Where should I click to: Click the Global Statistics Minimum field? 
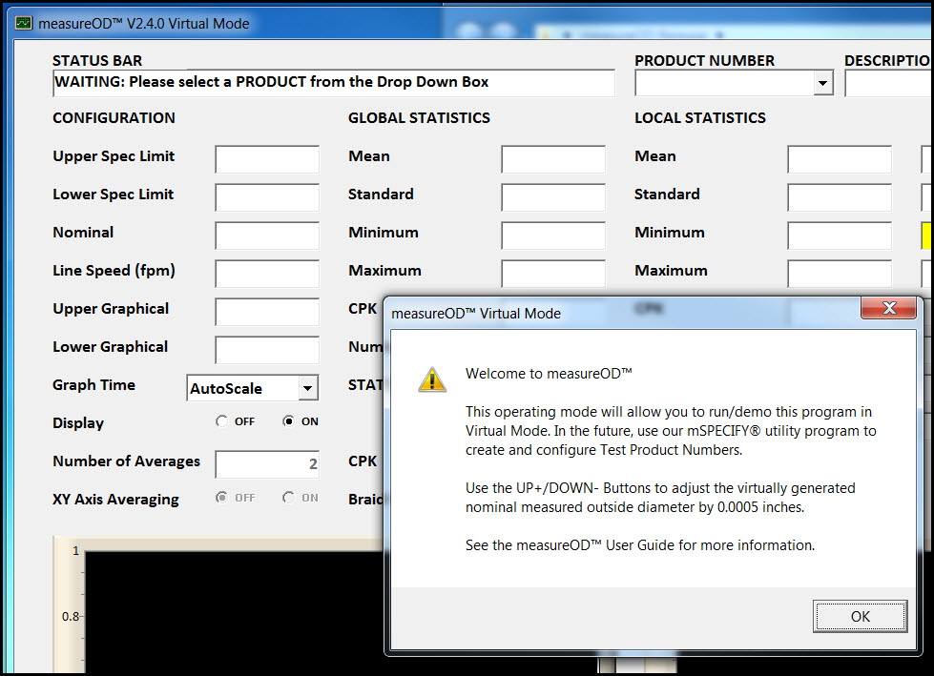point(553,236)
